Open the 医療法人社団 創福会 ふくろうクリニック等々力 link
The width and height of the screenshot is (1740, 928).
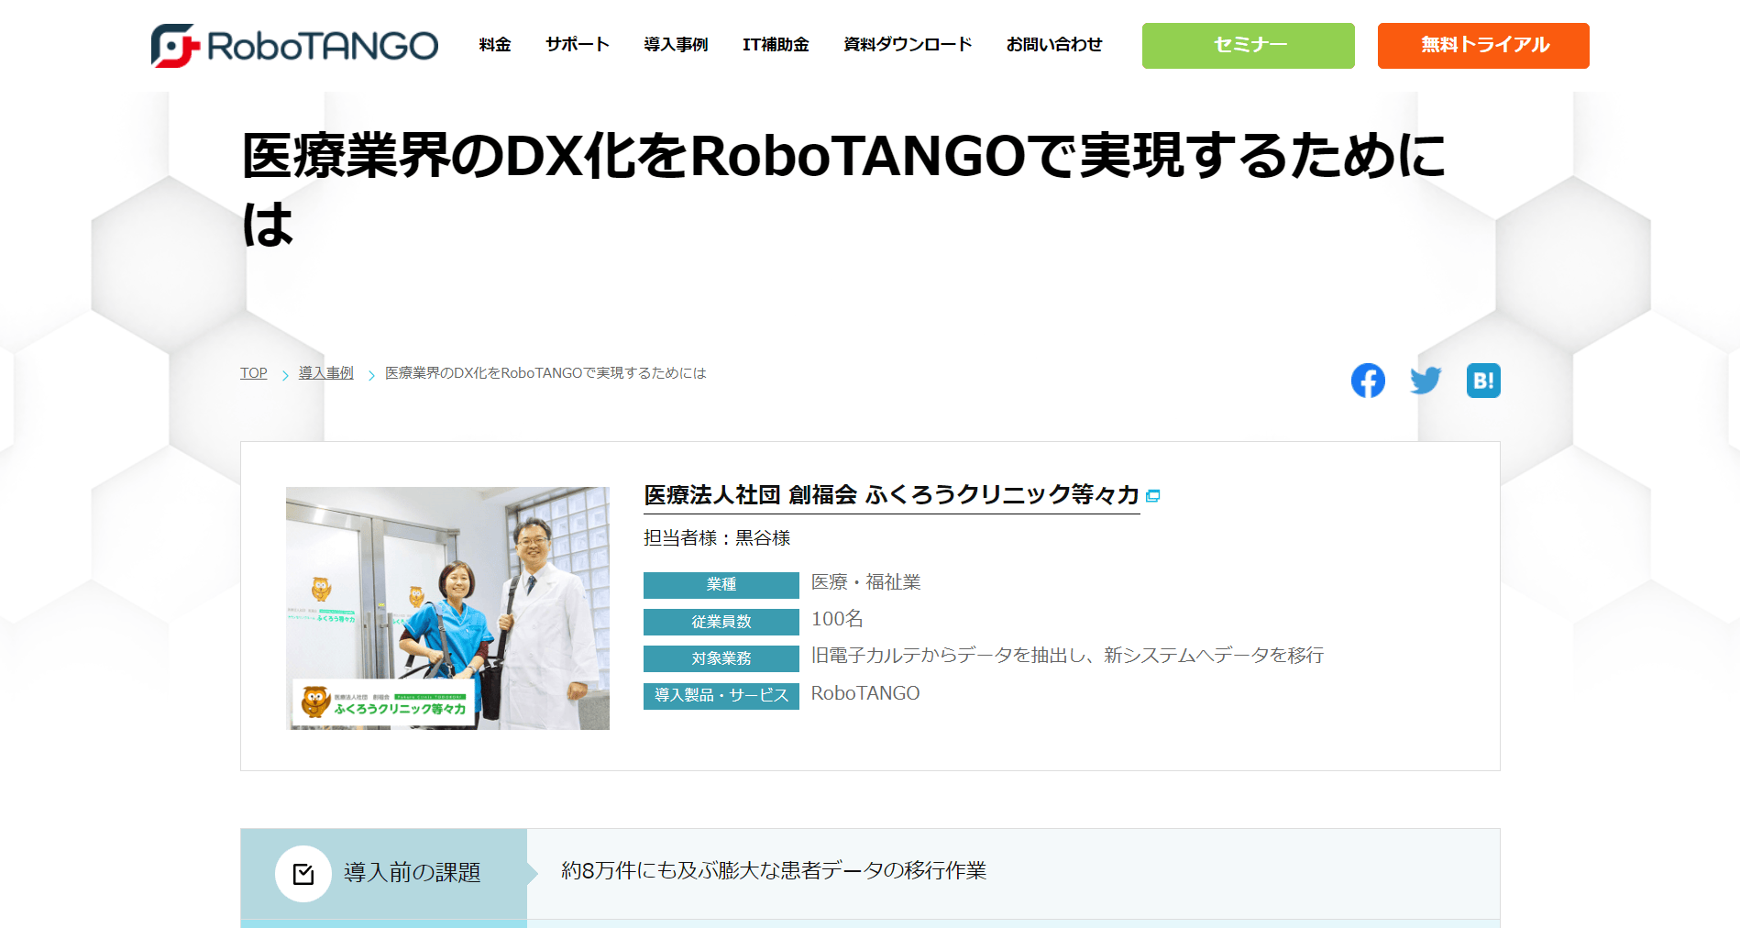[892, 495]
